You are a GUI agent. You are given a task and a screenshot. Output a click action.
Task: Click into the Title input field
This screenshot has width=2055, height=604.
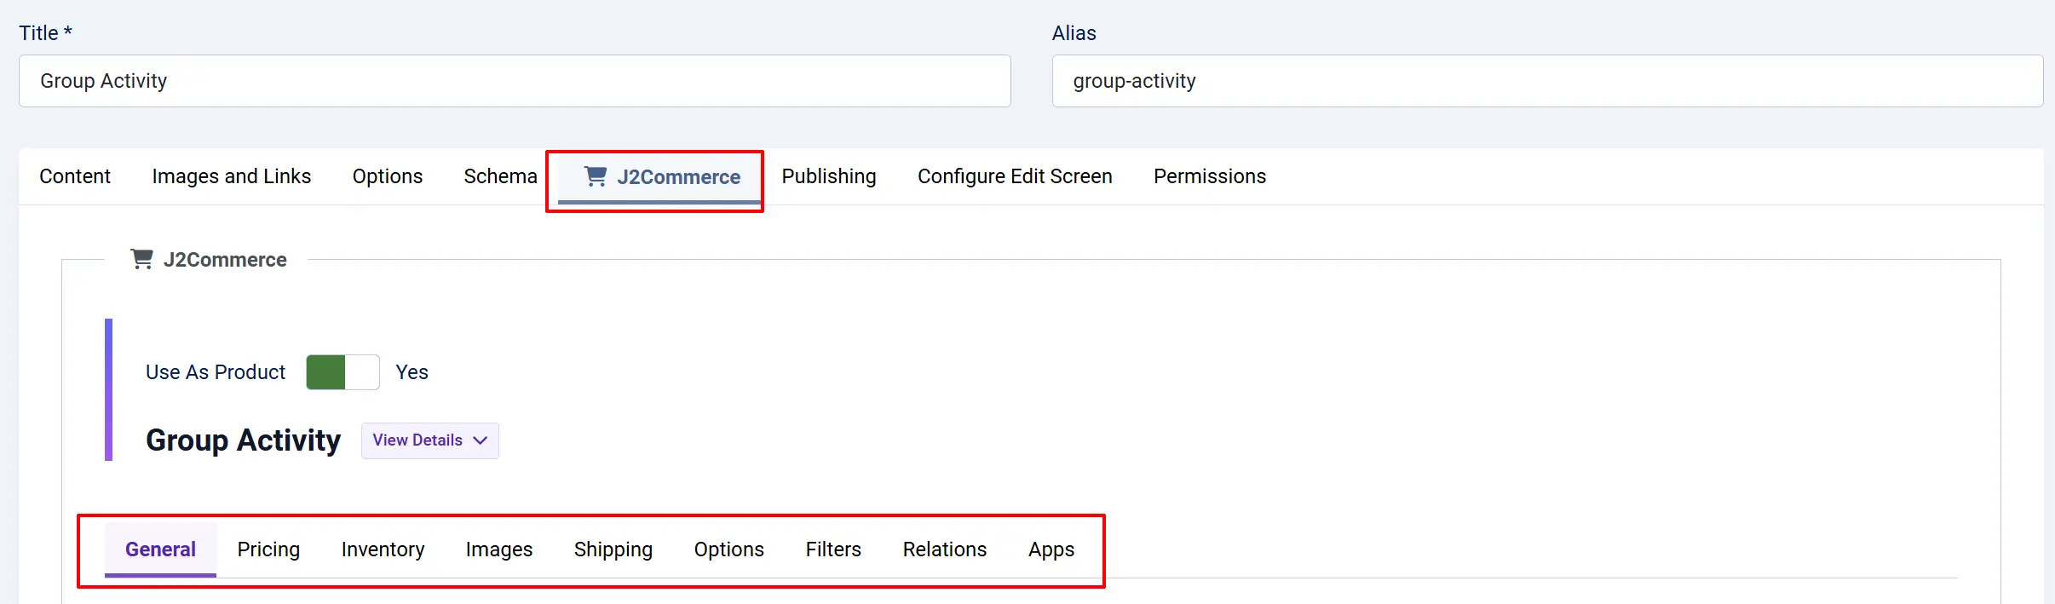515,81
